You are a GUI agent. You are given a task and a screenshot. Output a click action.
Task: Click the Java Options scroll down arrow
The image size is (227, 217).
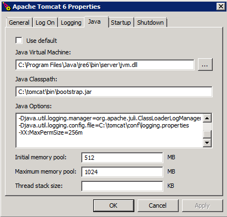(x=207, y=143)
